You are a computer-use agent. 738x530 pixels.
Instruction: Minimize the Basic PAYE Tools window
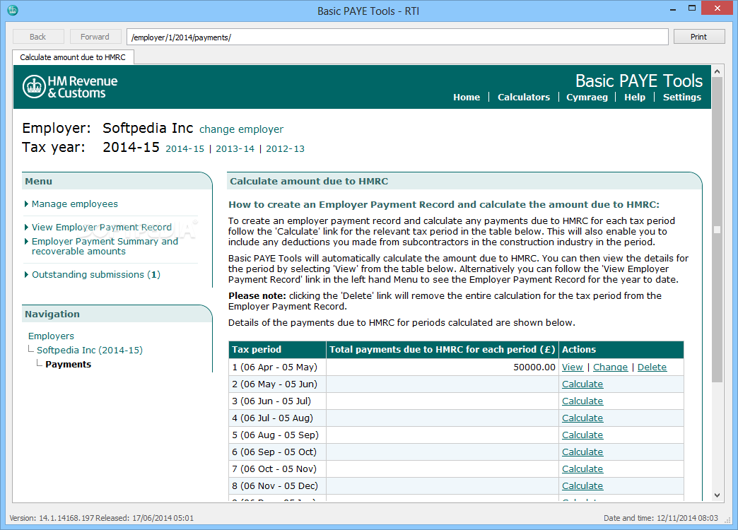tap(672, 8)
